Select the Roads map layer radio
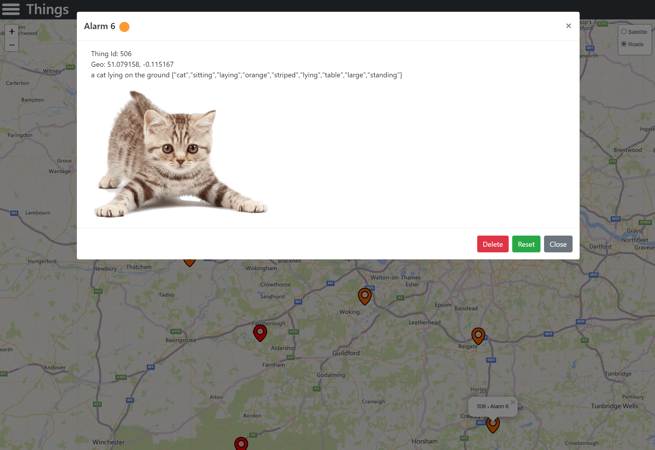Screen dimensions: 655x450 624,44
